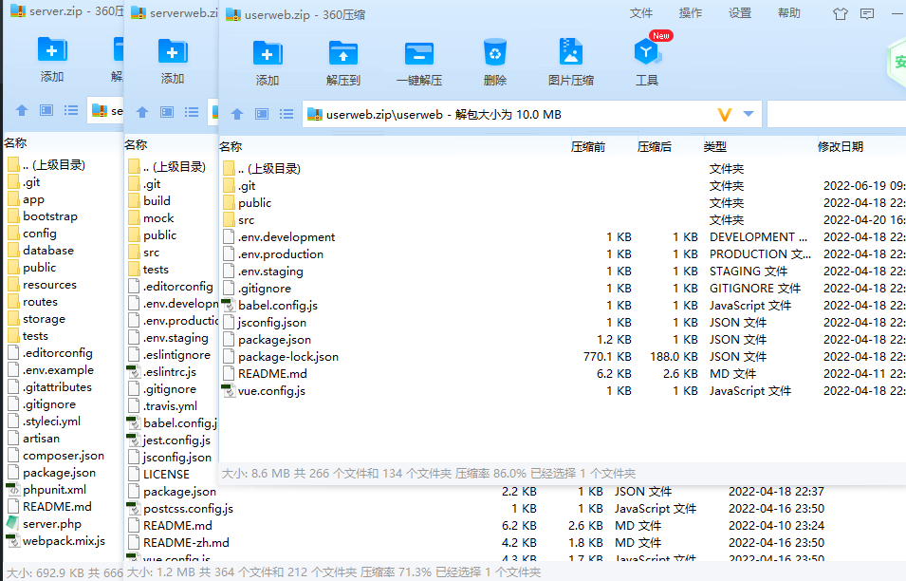Click the search field right of path bar
Viewport: 906px width, 581px height.
coord(836,114)
